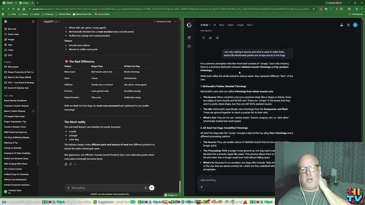The image size is (365, 205).
Task: Open Web Scraping Weird News chat
Action: tap(16, 164)
